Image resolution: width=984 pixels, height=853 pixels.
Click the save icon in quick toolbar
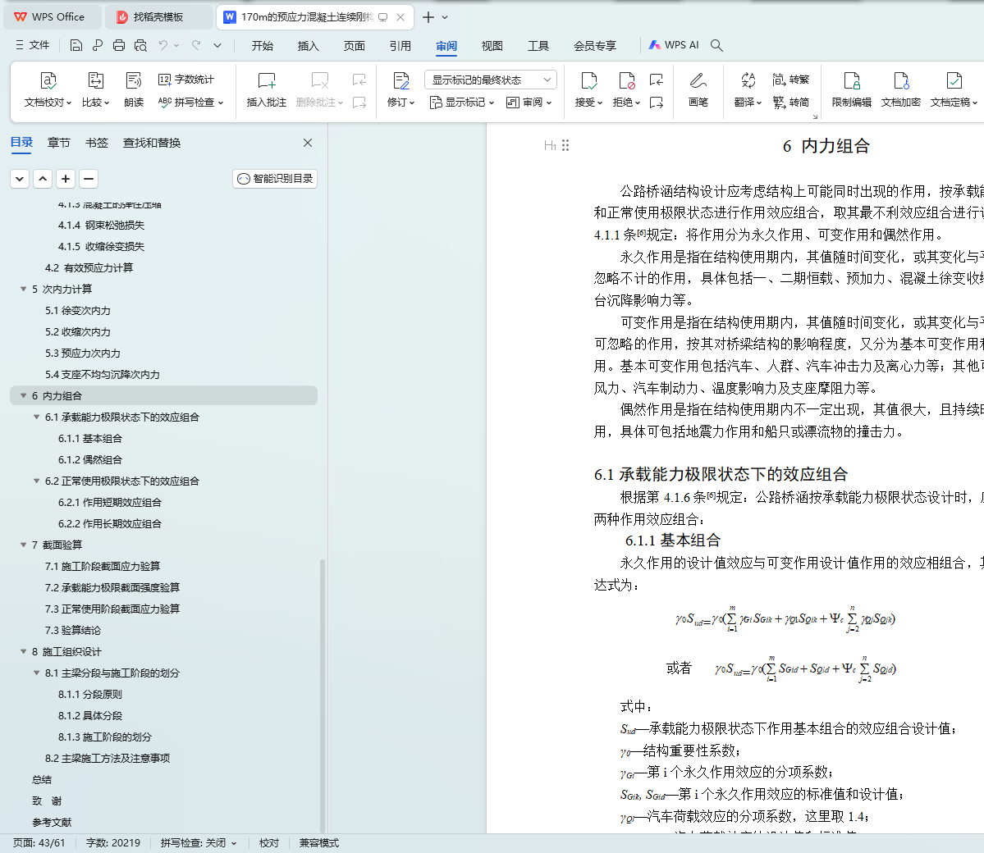point(76,45)
